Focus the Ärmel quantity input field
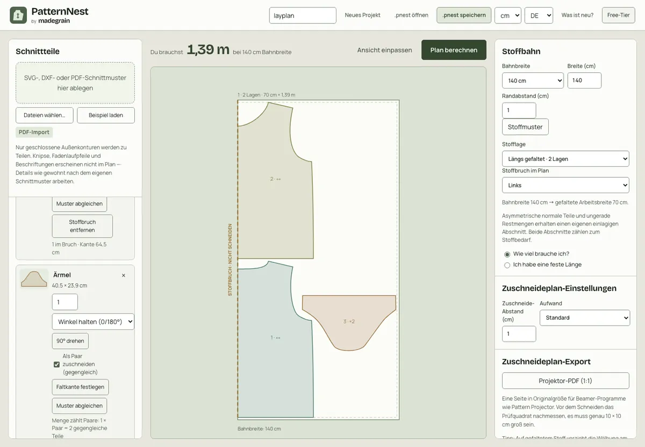This screenshot has height=447, width=645. [65, 302]
